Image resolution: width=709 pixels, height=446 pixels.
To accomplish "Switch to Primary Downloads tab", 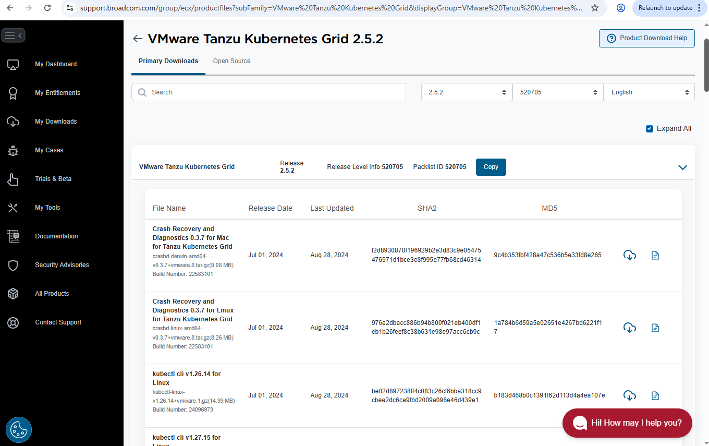I will [168, 61].
